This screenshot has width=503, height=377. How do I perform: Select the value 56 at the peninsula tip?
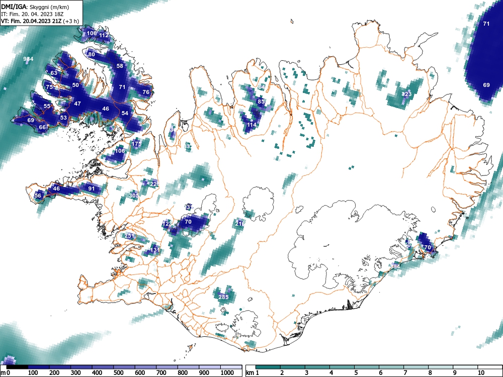pyautogui.click(x=38, y=196)
